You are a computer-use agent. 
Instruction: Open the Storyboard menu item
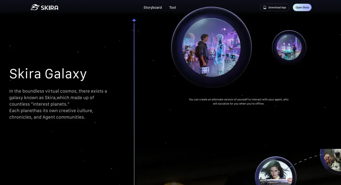pos(153,7)
